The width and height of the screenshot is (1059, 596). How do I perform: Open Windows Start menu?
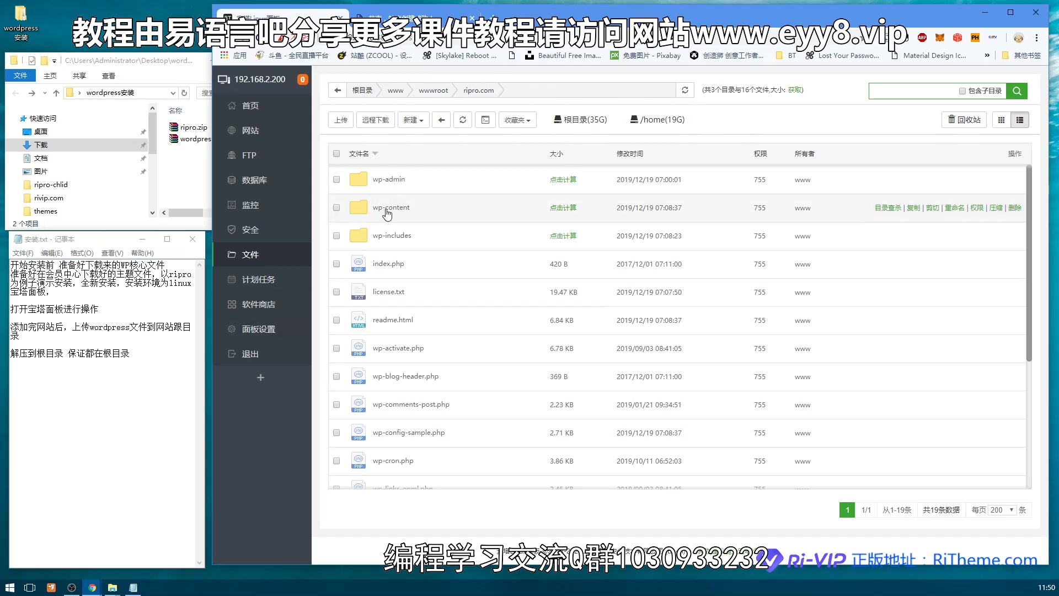click(x=9, y=588)
